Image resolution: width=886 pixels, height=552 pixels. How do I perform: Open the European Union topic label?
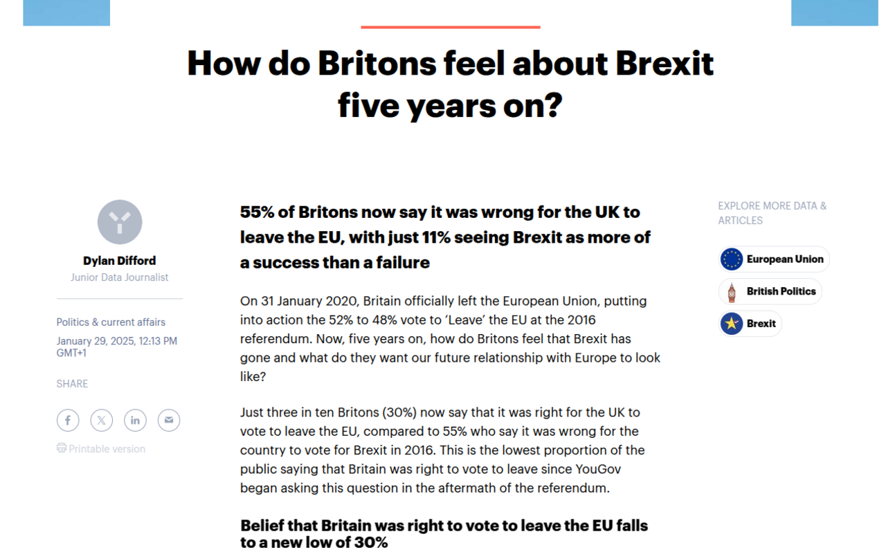pyautogui.click(x=785, y=259)
